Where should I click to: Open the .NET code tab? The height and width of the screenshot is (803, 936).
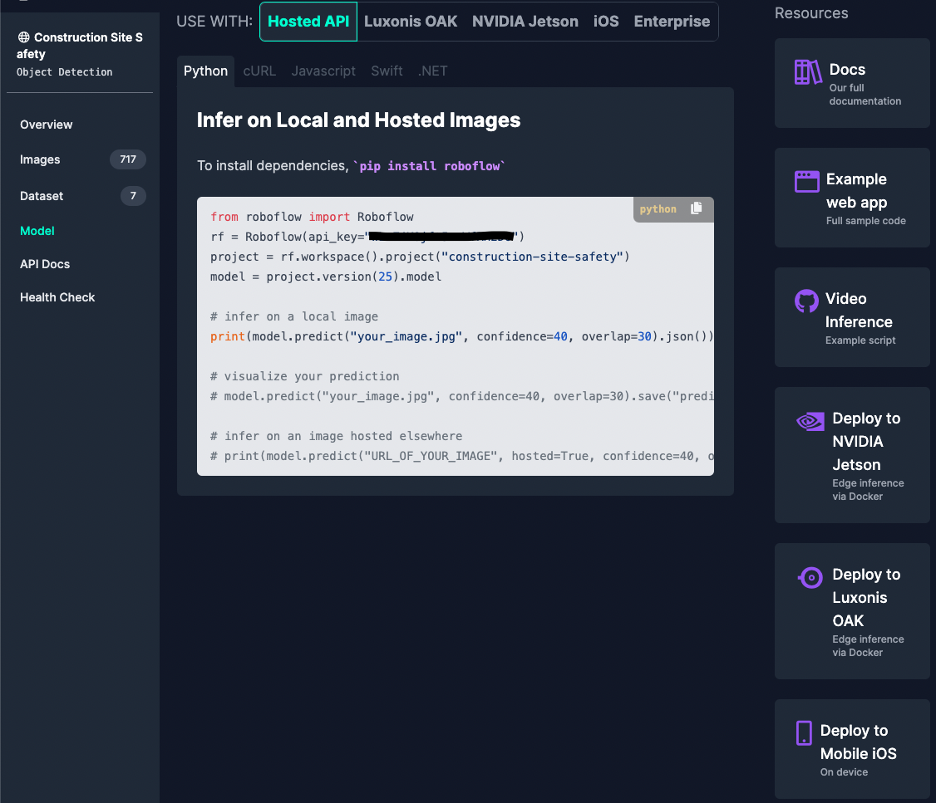pyautogui.click(x=432, y=71)
